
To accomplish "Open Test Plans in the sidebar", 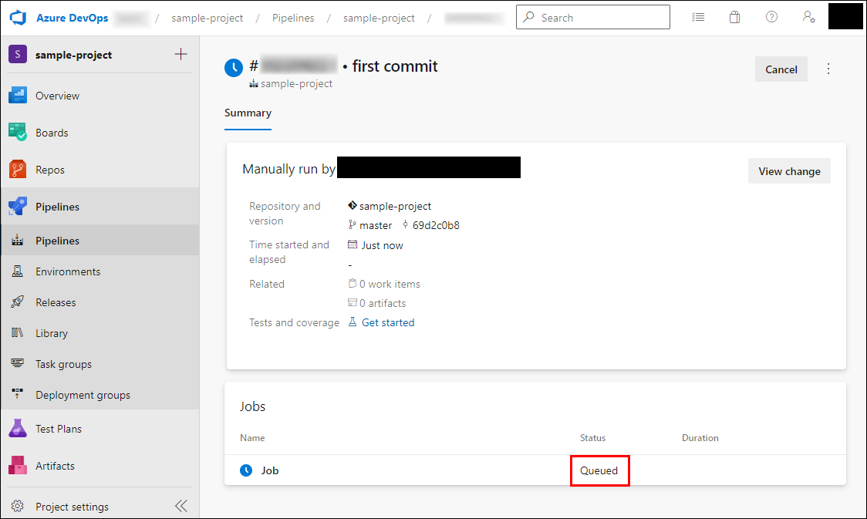I will pos(59,429).
